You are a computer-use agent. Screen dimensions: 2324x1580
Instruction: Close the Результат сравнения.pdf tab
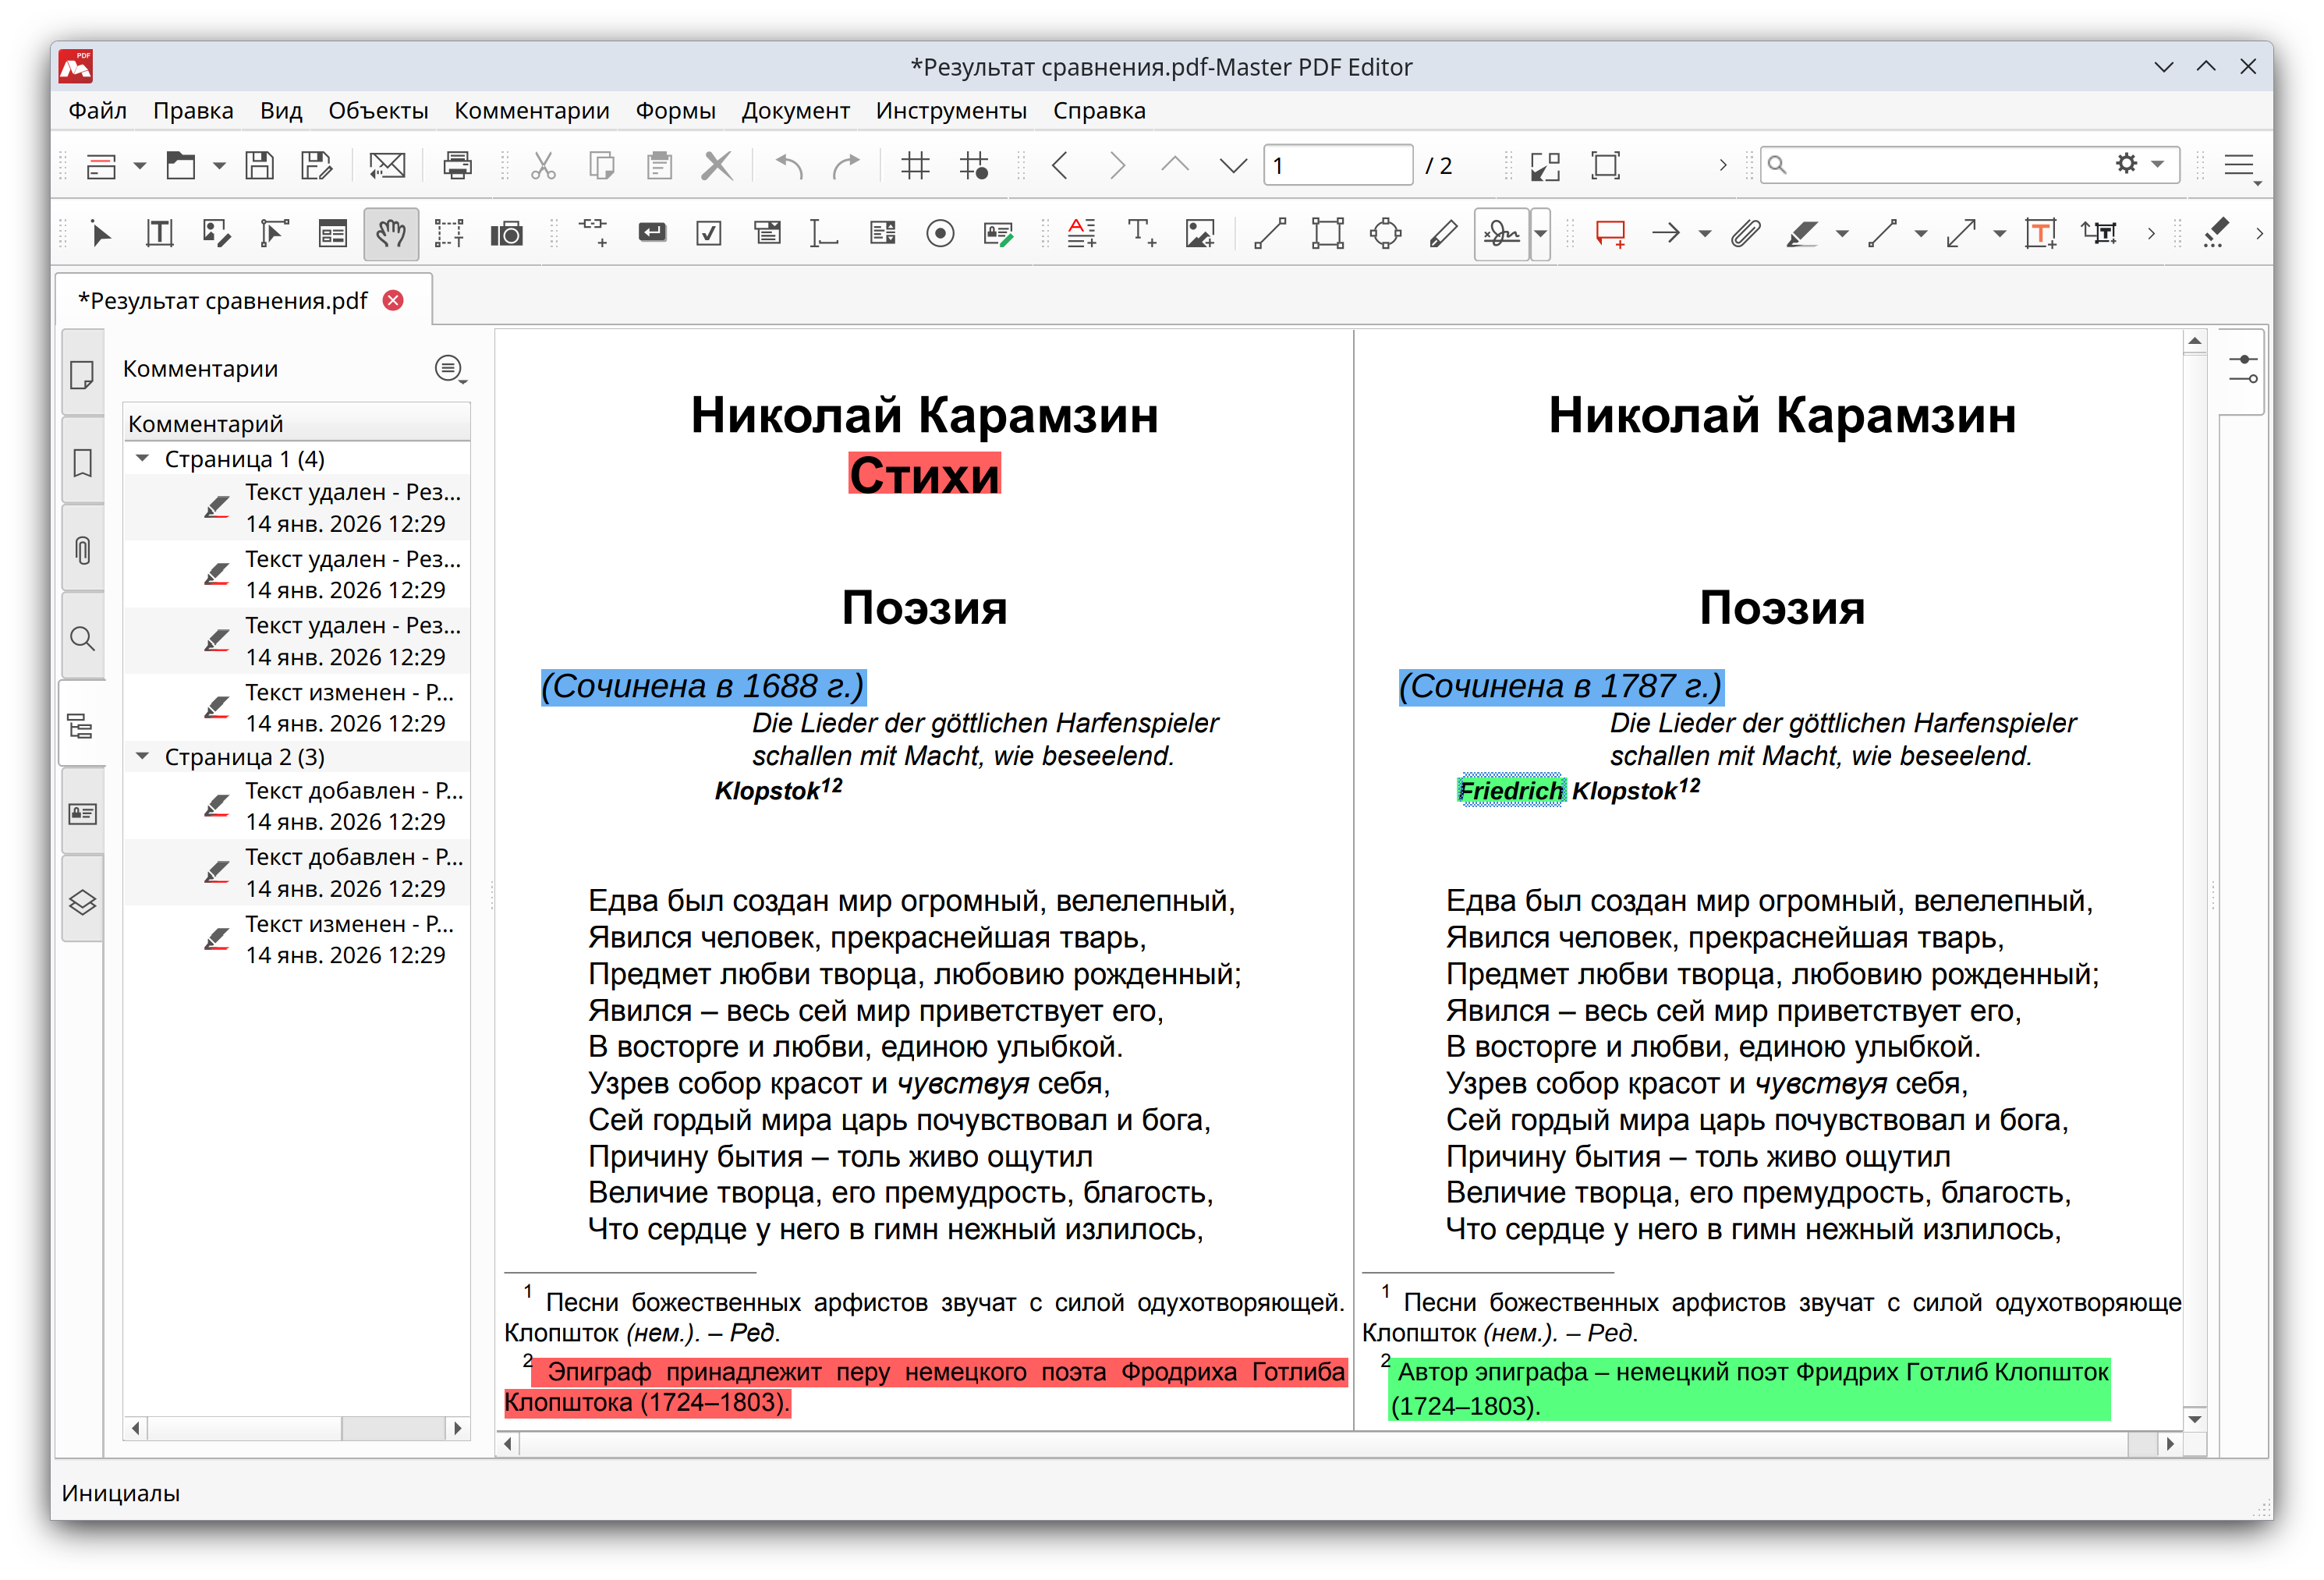click(x=394, y=300)
